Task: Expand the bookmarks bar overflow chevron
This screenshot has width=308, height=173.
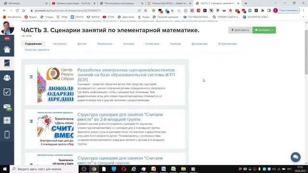Action: coord(304,17)
